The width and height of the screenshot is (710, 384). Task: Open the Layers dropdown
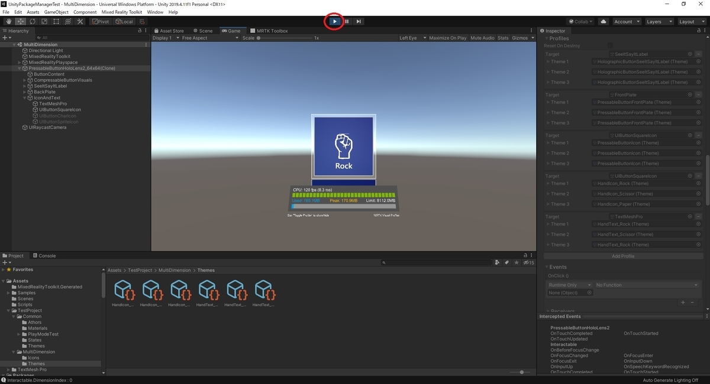[x=659, y=21]
